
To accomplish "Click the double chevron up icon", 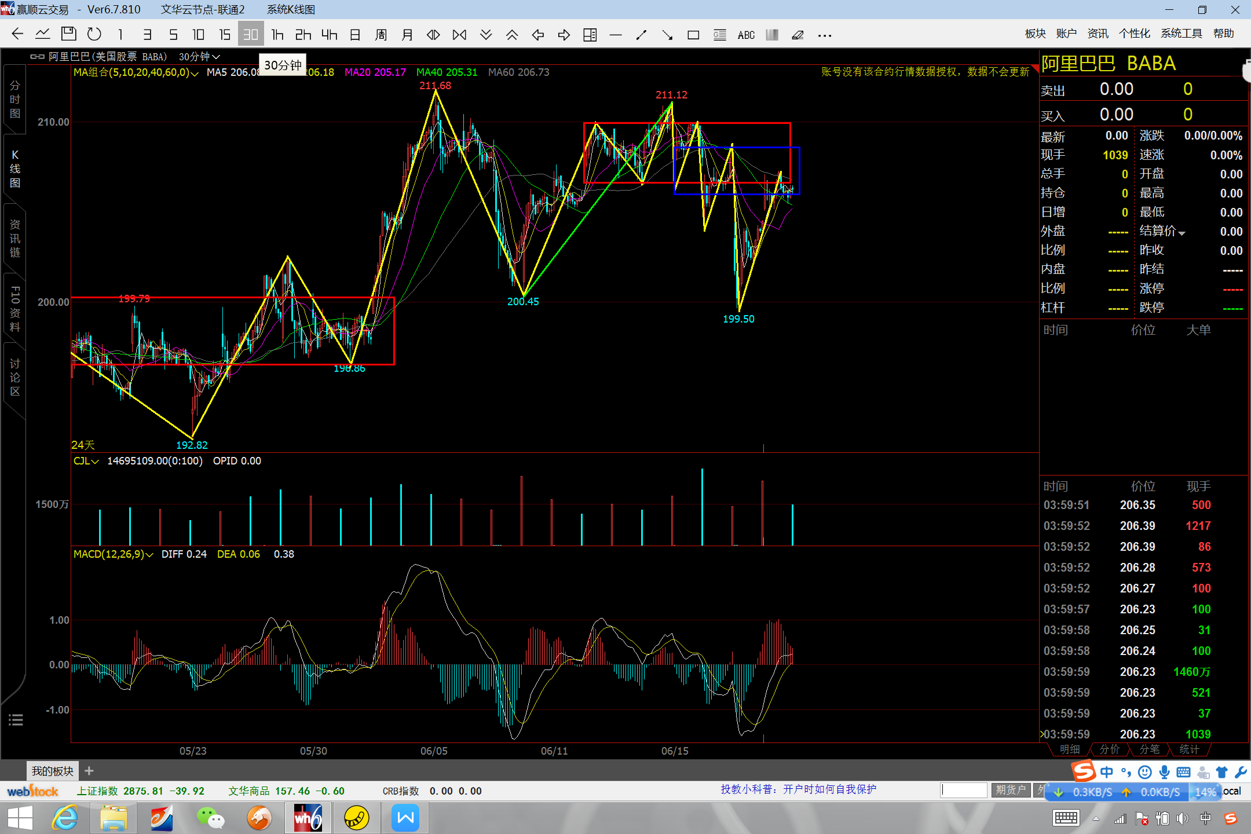I will (x=512, y=35).
